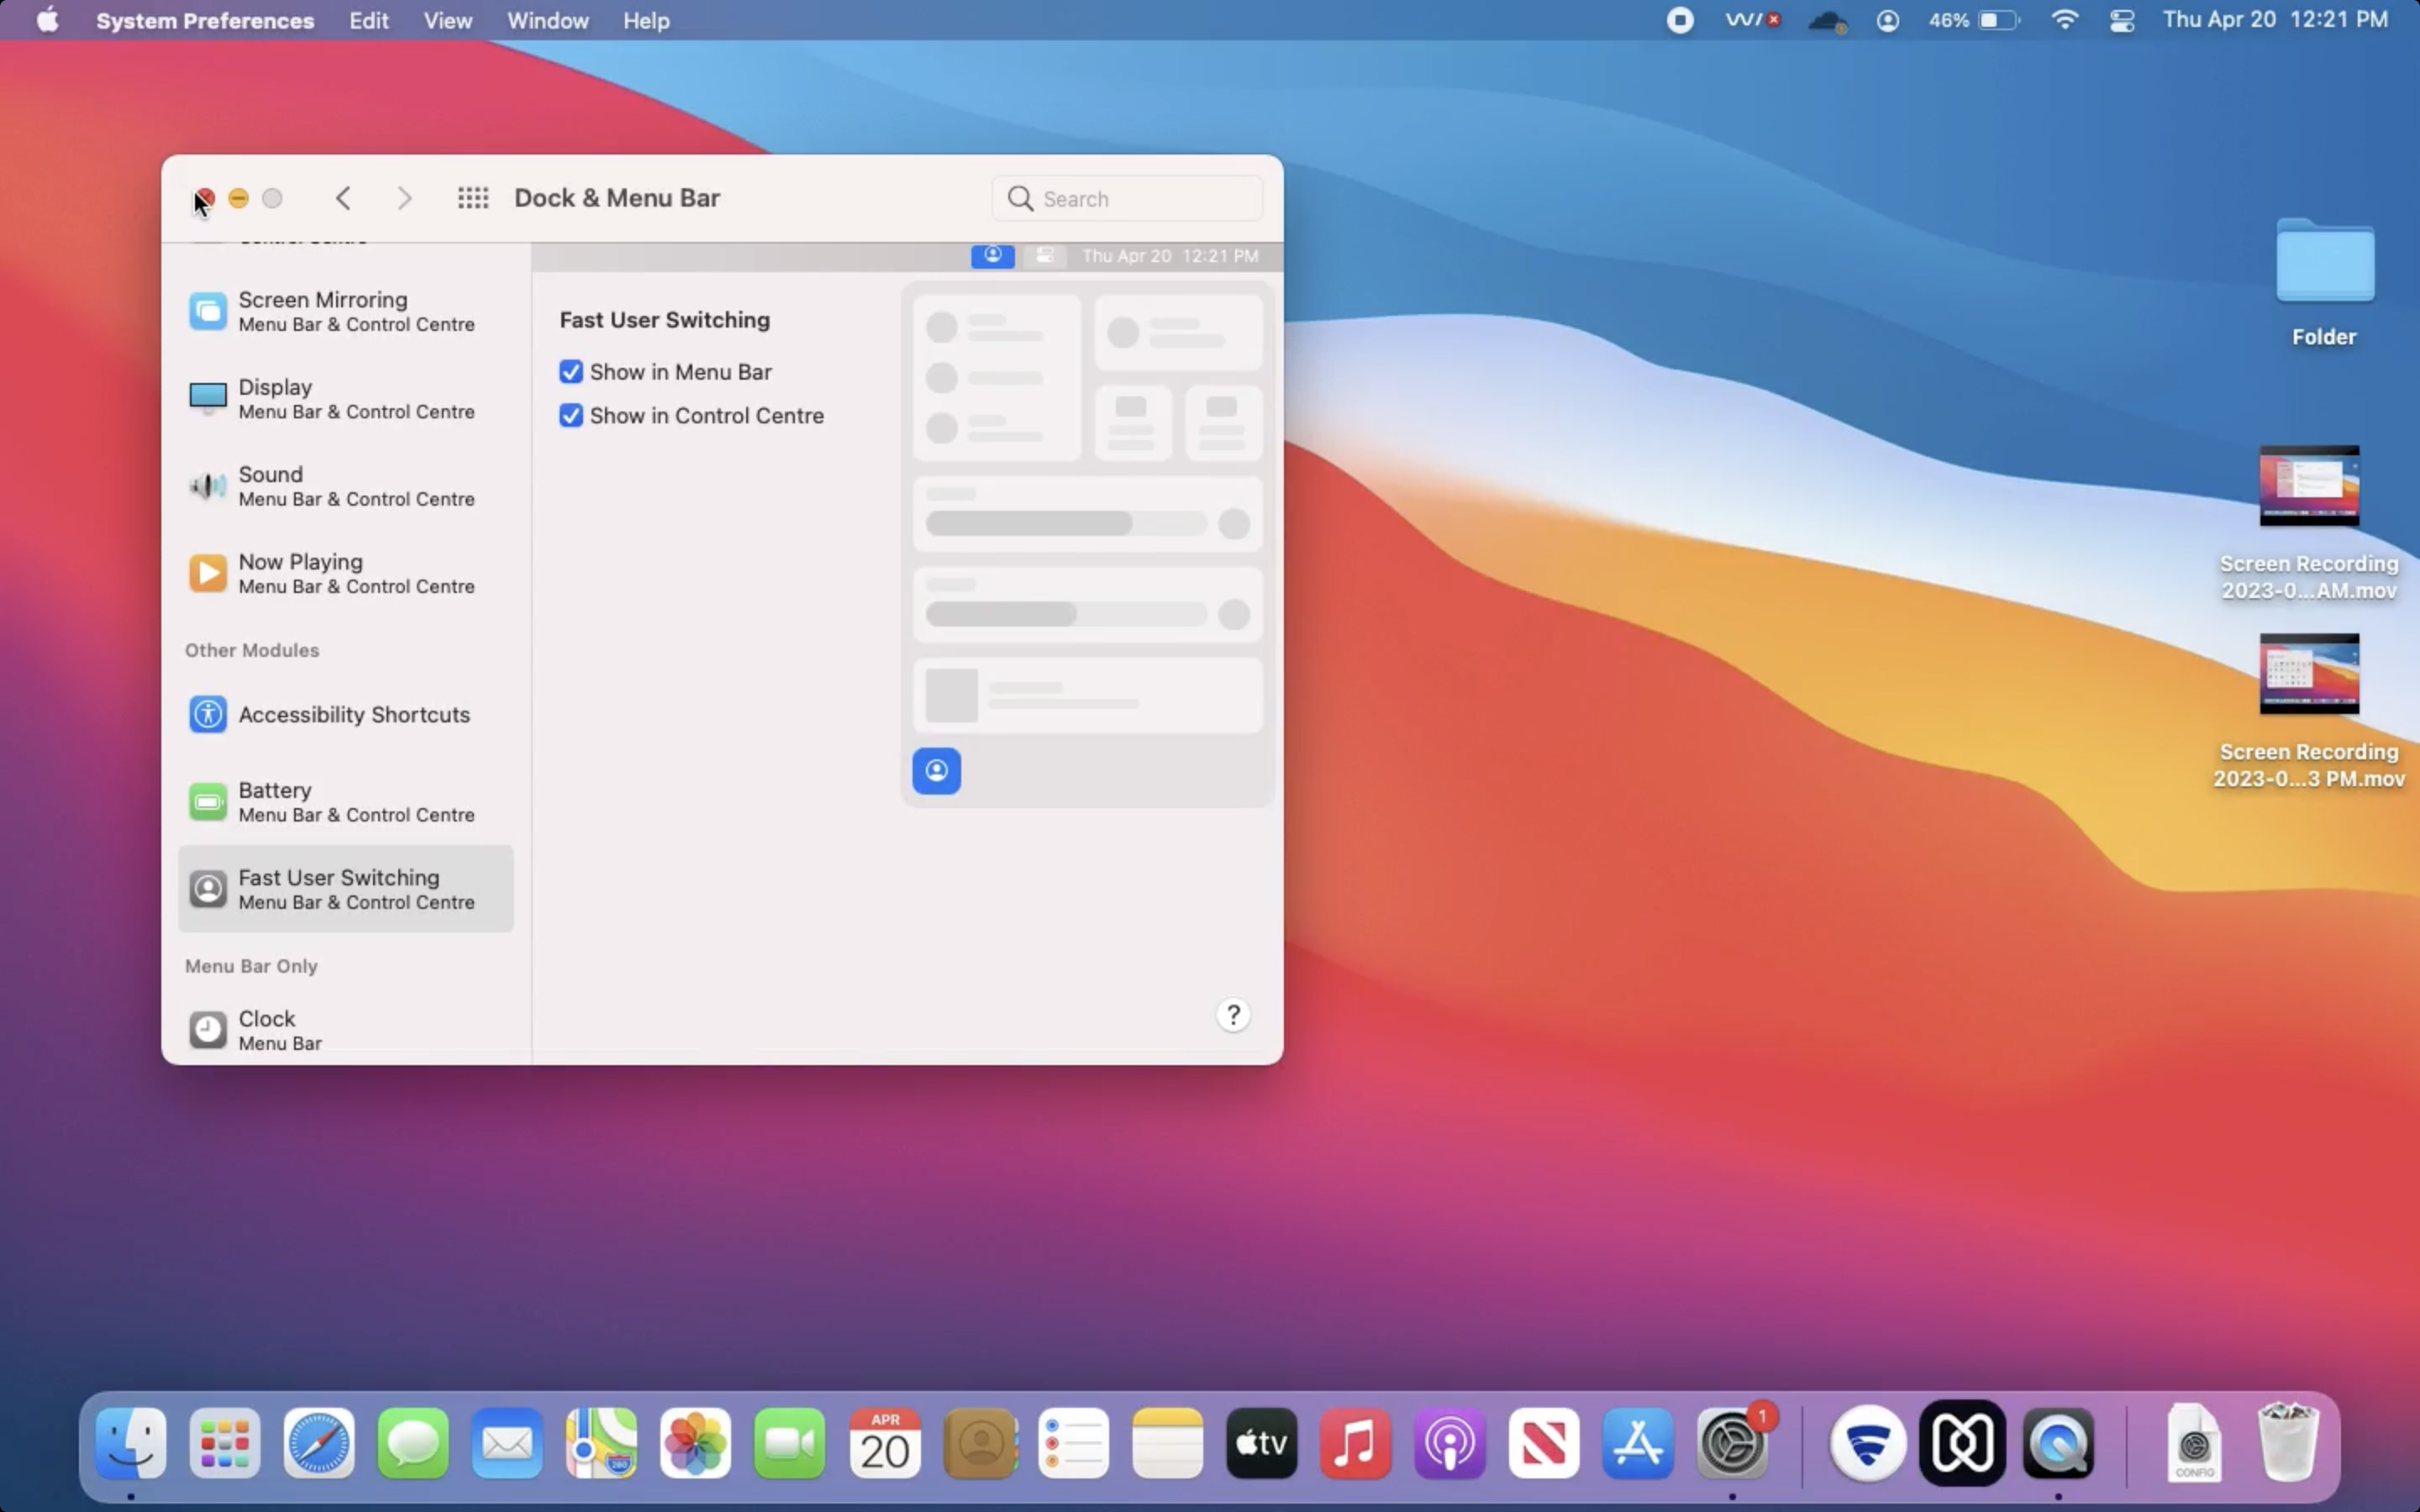Screen dimensions: 2420x1512
Task: Open Notes in the Dock
Action: click(x=1167, y=1443)
